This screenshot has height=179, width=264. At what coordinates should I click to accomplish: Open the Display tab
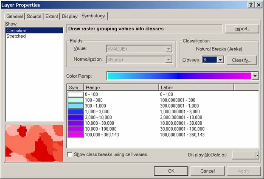(x=70, y=17)
